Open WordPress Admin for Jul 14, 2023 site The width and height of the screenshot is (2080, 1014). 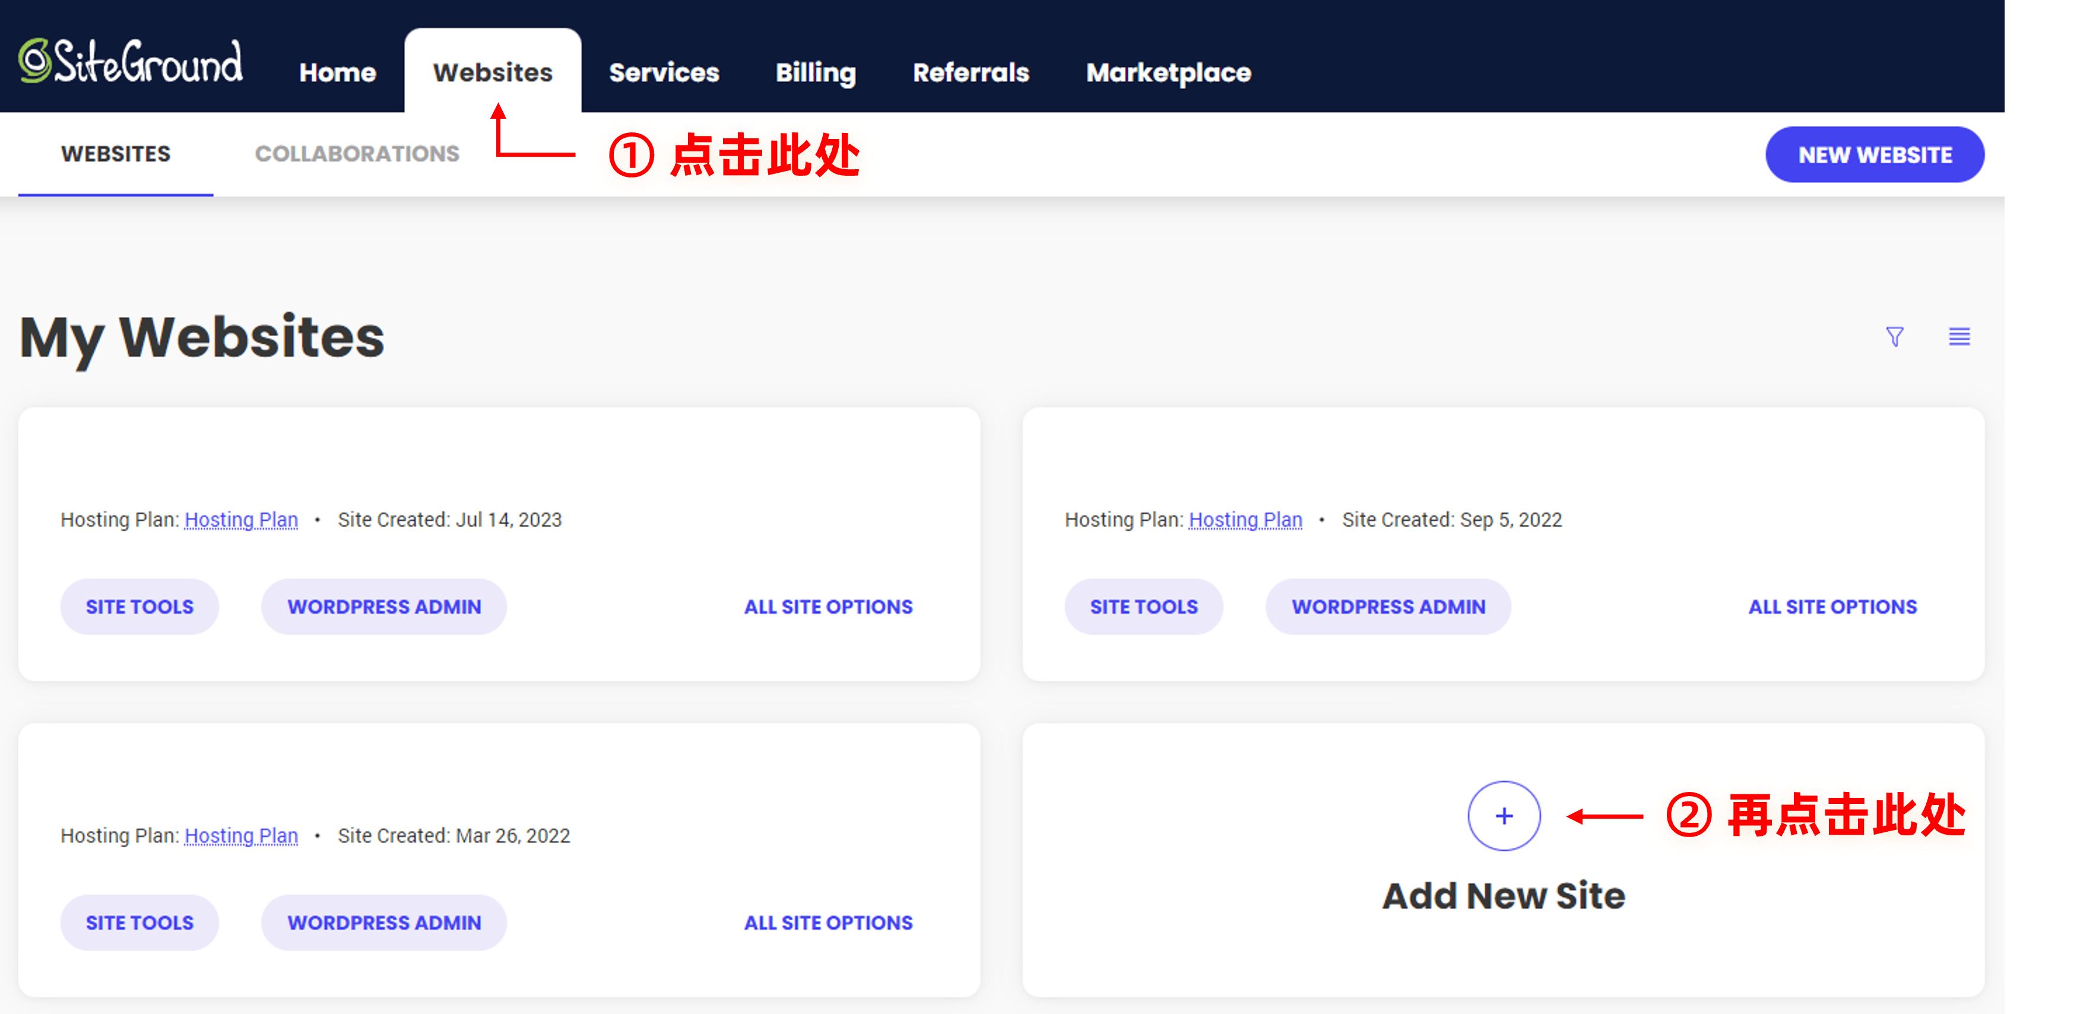(383, 606)
